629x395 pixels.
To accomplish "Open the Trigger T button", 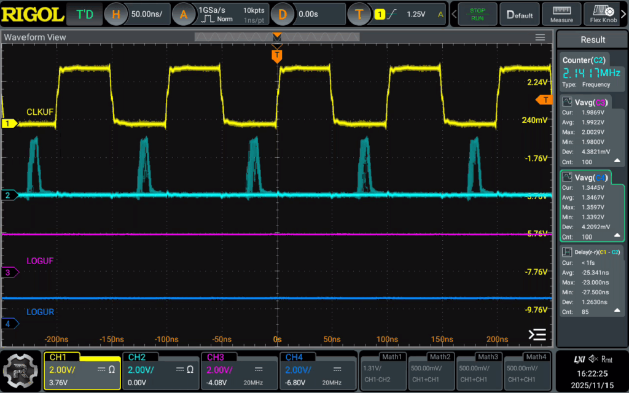I will coord(359,15).
